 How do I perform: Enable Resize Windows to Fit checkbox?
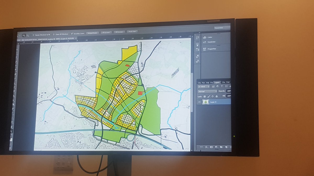(33, 35)
